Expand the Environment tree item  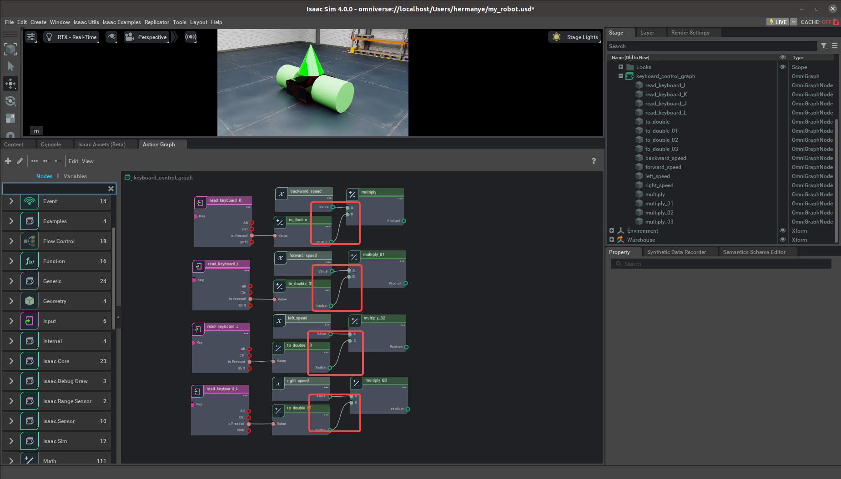(x=612, y=230)
